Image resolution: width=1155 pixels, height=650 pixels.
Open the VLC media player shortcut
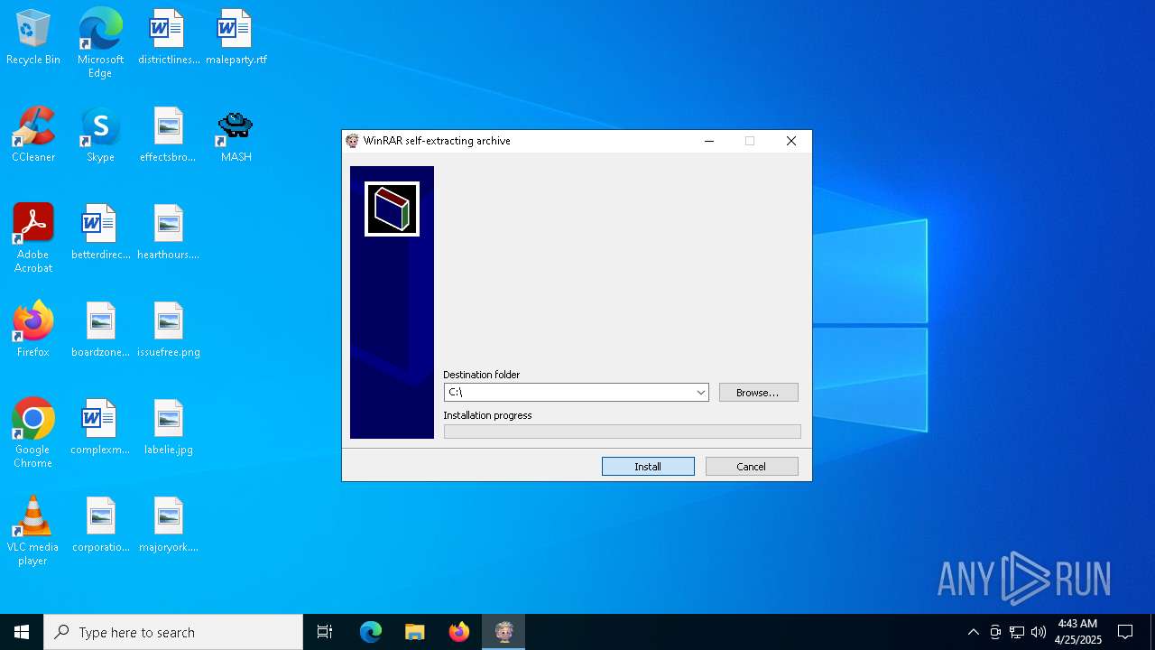click(x=33, y=531)
